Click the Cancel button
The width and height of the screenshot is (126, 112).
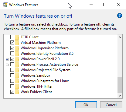111,105
